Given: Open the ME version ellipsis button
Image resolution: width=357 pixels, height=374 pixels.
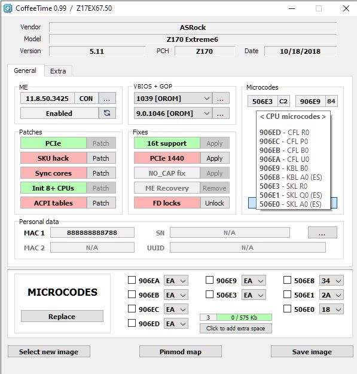Looking at the screenshot, I should point(107,98).
